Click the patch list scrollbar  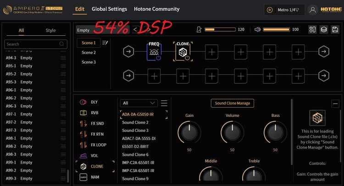68,176
